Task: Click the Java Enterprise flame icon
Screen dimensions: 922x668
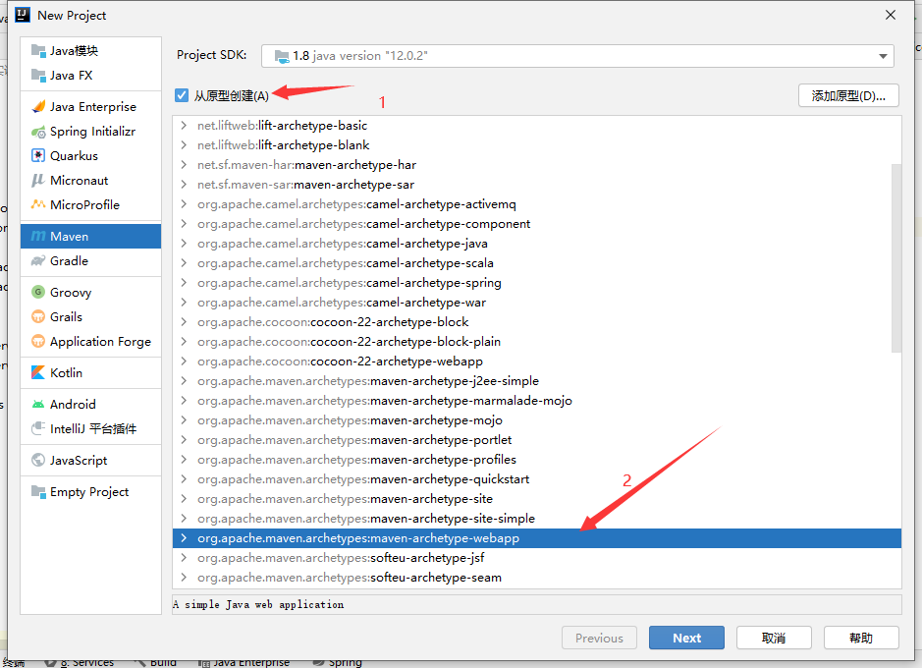Action: pos(38,106)
